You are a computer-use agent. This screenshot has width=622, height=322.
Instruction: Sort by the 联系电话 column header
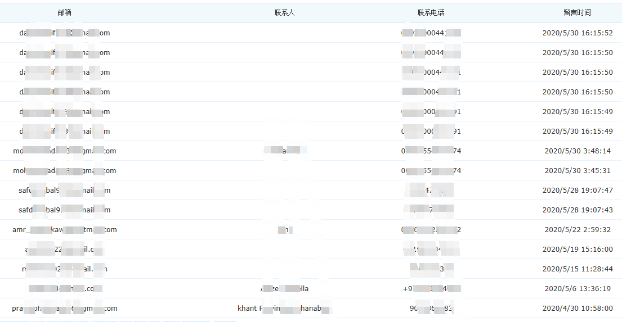coord(431,12)
